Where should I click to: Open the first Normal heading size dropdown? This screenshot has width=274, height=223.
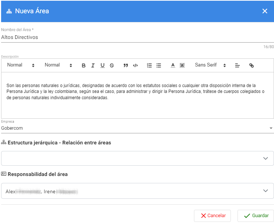click(x=21, y=65)
